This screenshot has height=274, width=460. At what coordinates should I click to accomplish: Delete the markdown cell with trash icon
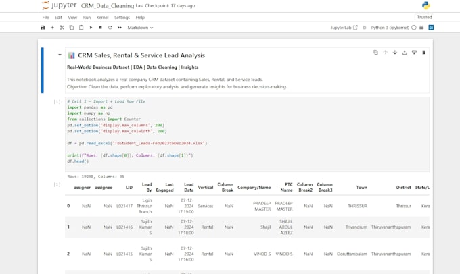tap(423, 53)
